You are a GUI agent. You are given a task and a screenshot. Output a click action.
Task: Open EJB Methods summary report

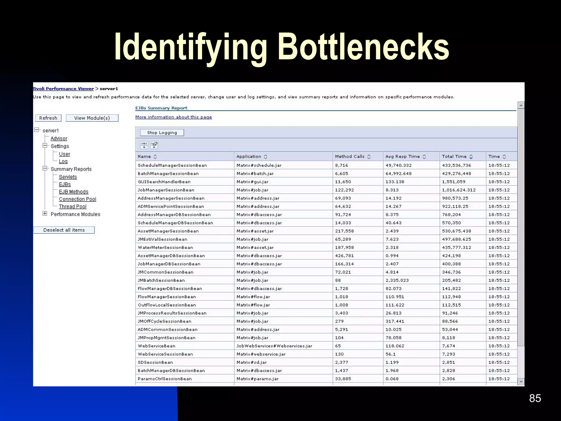[74, 192]
